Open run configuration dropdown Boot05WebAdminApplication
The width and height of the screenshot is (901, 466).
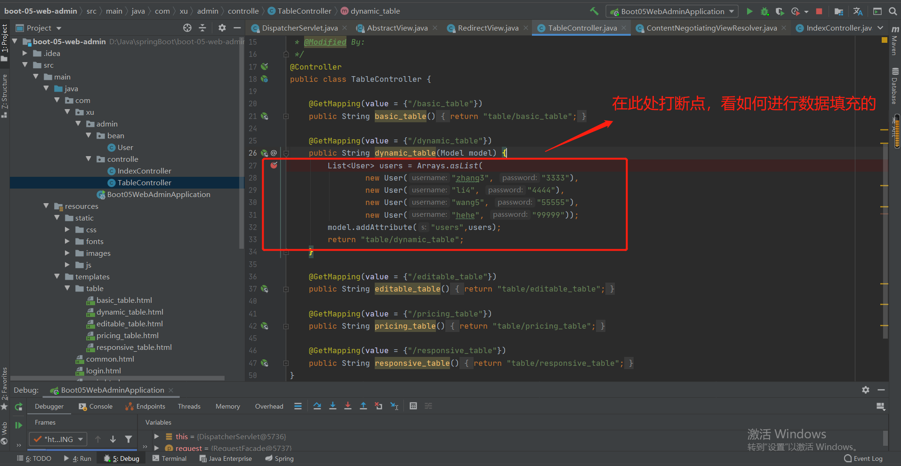pyautogui.click(x=672, y=11)
